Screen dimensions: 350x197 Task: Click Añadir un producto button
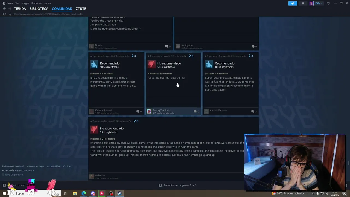(15, 185)
